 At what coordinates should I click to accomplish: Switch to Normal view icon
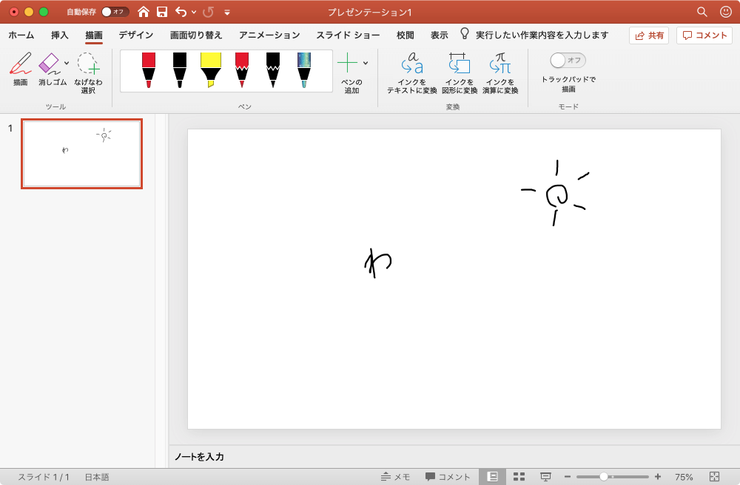(492, 477)
